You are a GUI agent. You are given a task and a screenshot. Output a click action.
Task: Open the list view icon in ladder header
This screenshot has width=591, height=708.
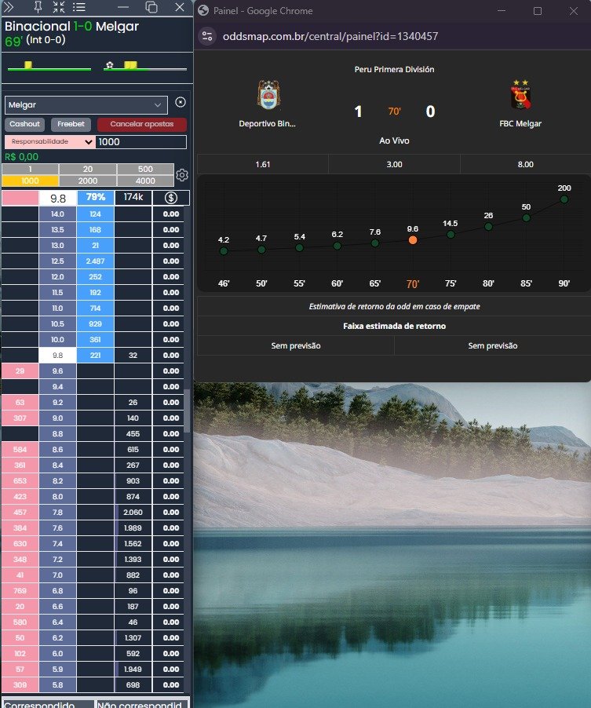click(79, 7)
